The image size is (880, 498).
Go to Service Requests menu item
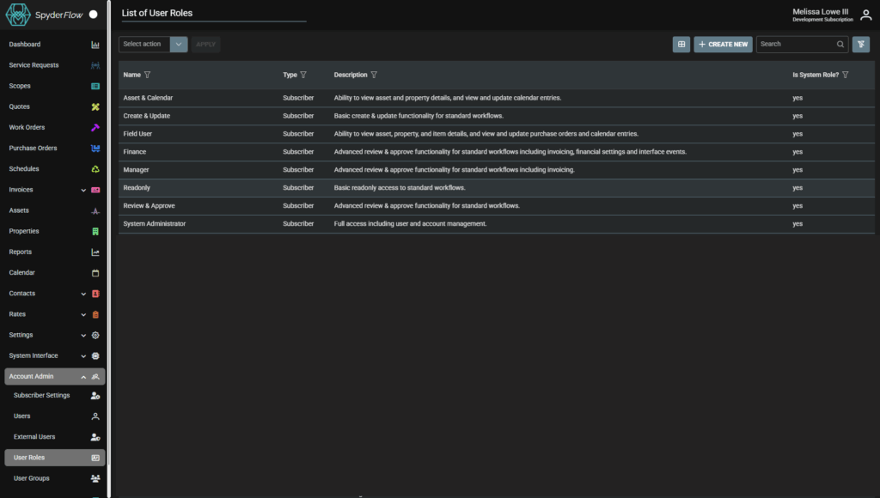click(34, 65)
